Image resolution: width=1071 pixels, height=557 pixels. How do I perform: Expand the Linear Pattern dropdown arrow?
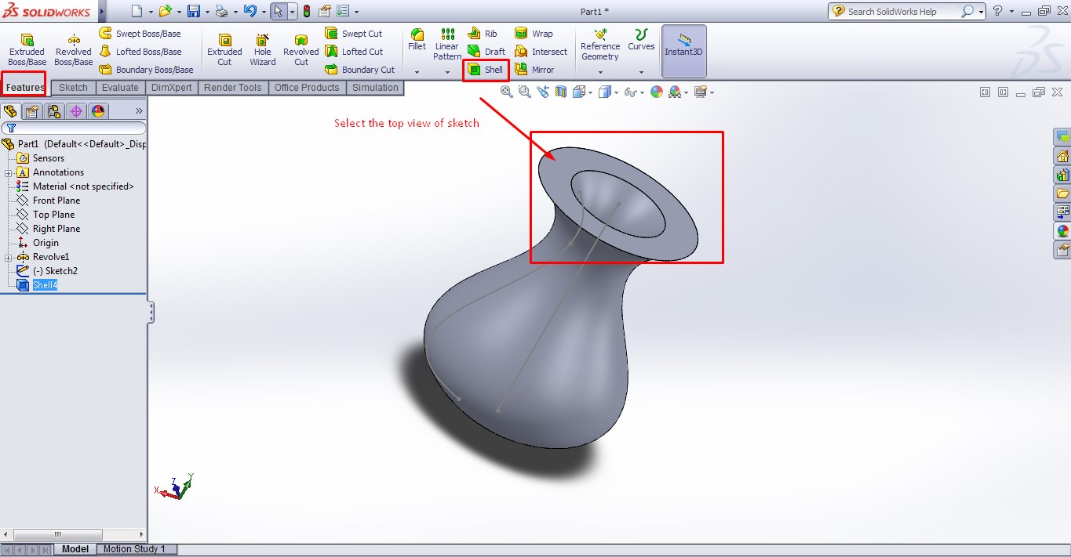pyautogui.click(x=447, y=72)
